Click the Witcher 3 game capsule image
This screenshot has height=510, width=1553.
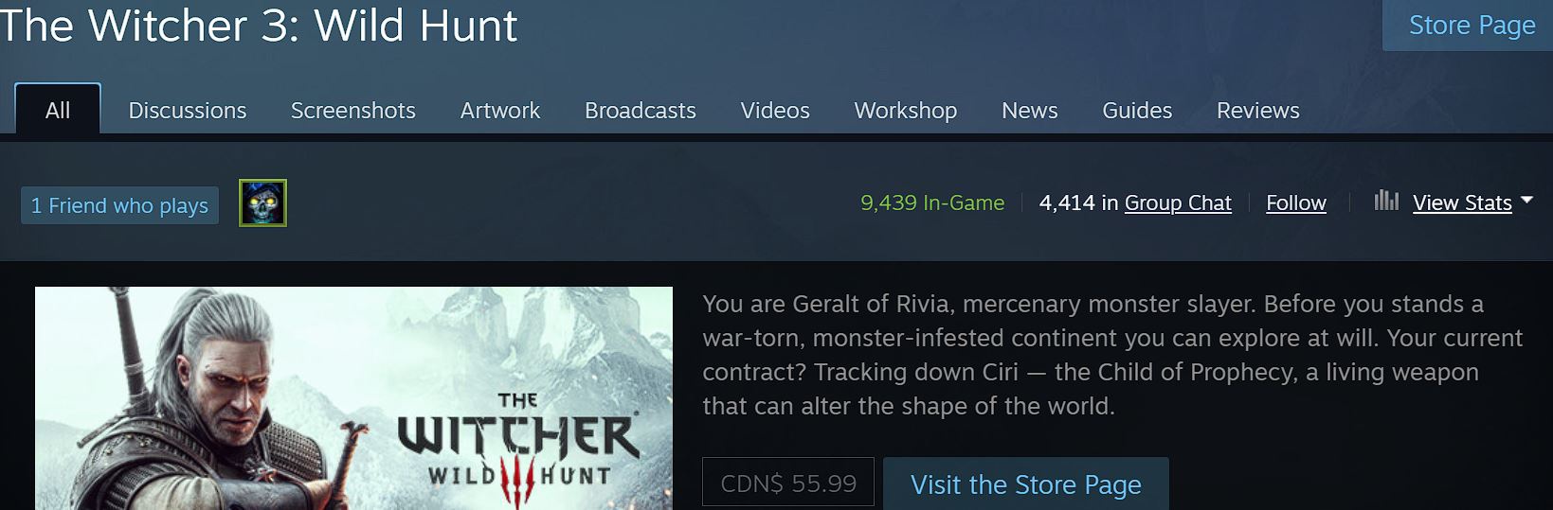click(x=353, y=398)
